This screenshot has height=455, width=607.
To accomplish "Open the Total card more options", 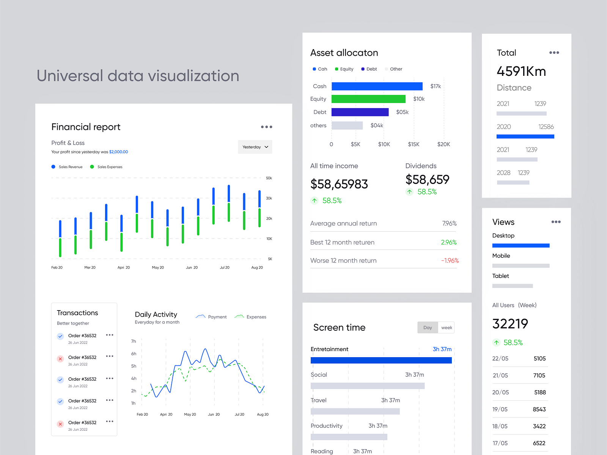I will (x=554, y=53).
